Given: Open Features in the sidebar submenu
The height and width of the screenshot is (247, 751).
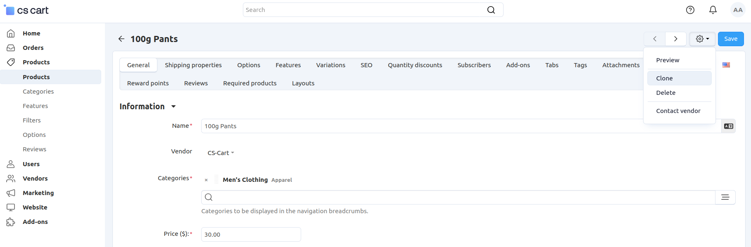Looking at the screenshot, I should [x=35, y=106].
